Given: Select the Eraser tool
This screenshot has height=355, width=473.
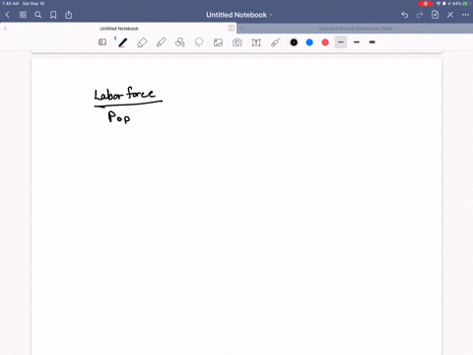Looking at the screenshot, I should click(x=142, y=42).
